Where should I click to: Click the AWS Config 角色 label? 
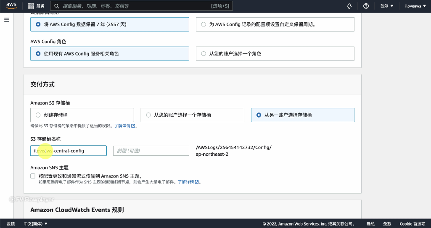(x=48, y=42)
